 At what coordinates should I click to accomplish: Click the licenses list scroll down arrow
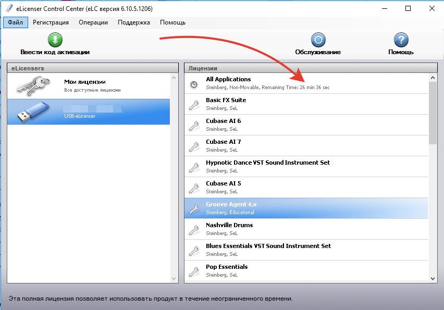[x=433, y=278]
